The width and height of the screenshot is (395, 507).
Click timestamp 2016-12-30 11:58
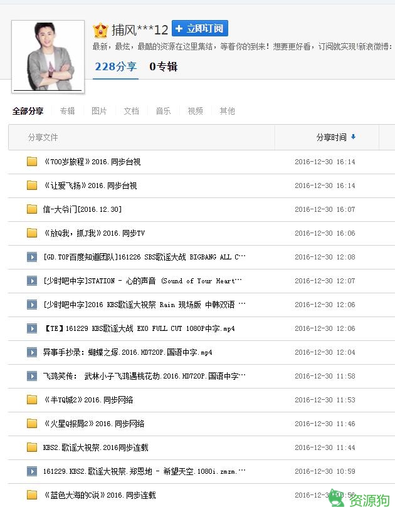[325, 376]
